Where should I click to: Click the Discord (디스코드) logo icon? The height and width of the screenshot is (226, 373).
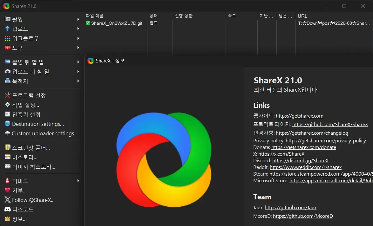[8, 209]
